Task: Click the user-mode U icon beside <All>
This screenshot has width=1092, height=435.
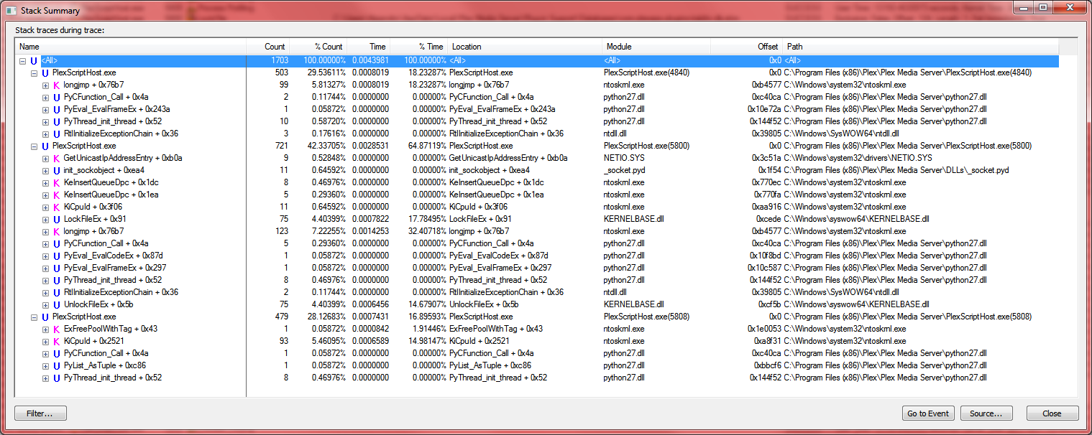Action: click(34, 61)
